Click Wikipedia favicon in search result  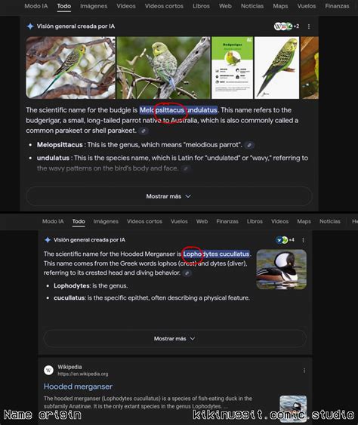[48, 370]
